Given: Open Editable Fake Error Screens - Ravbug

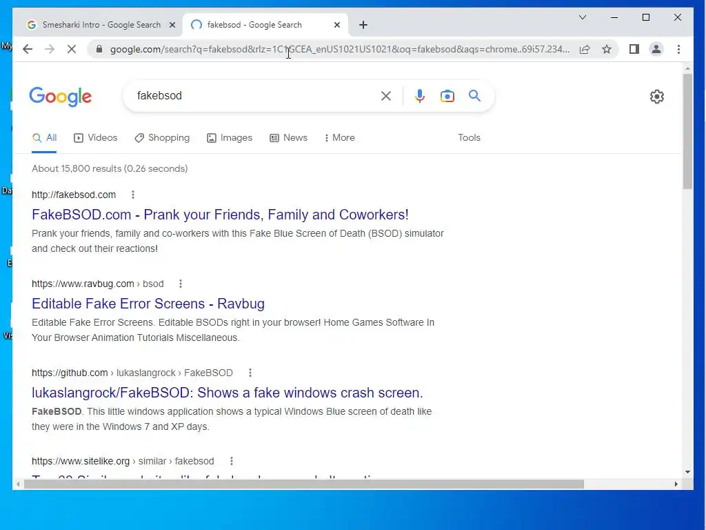Looking at the screenshot, I should click(x=148, y=304).
